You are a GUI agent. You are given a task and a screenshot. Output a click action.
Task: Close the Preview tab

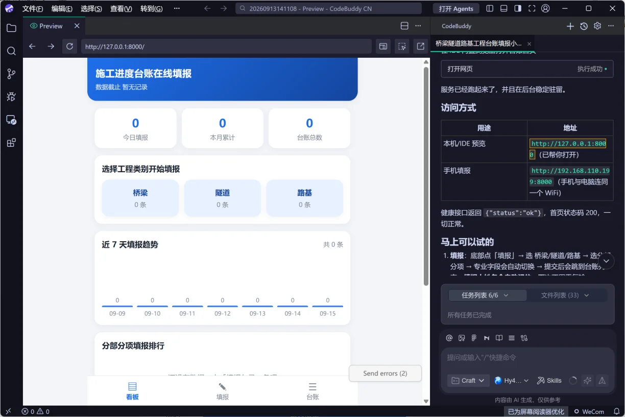[x=77, y=26]
